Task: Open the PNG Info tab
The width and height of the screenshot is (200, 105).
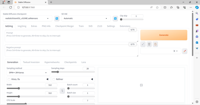Action: pyautogui.click(x=46, y=26)
